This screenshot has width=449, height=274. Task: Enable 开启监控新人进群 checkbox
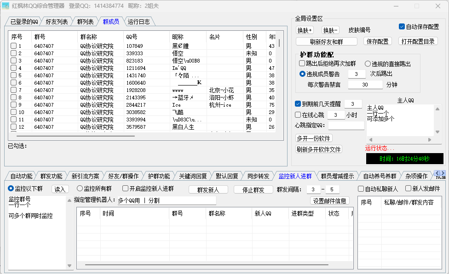(125, 188)
